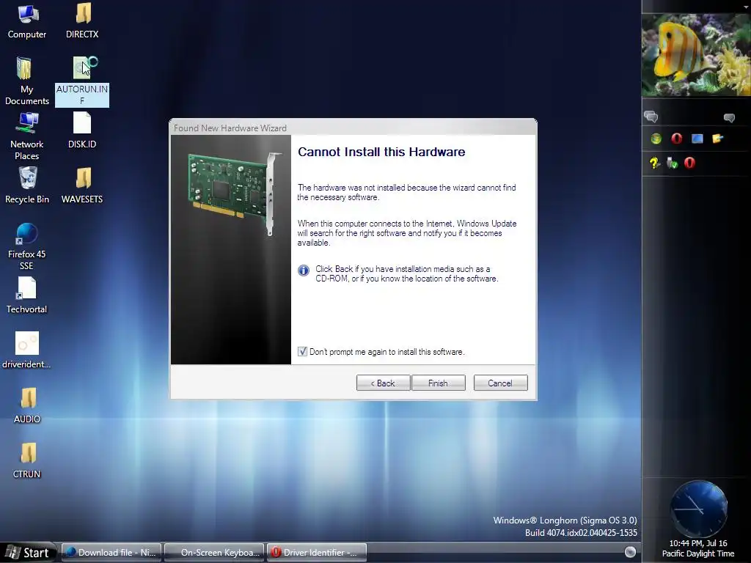751x563 pixels.
Task: Click the blue show desktop sidebar icon
Action: coord(697,139)
